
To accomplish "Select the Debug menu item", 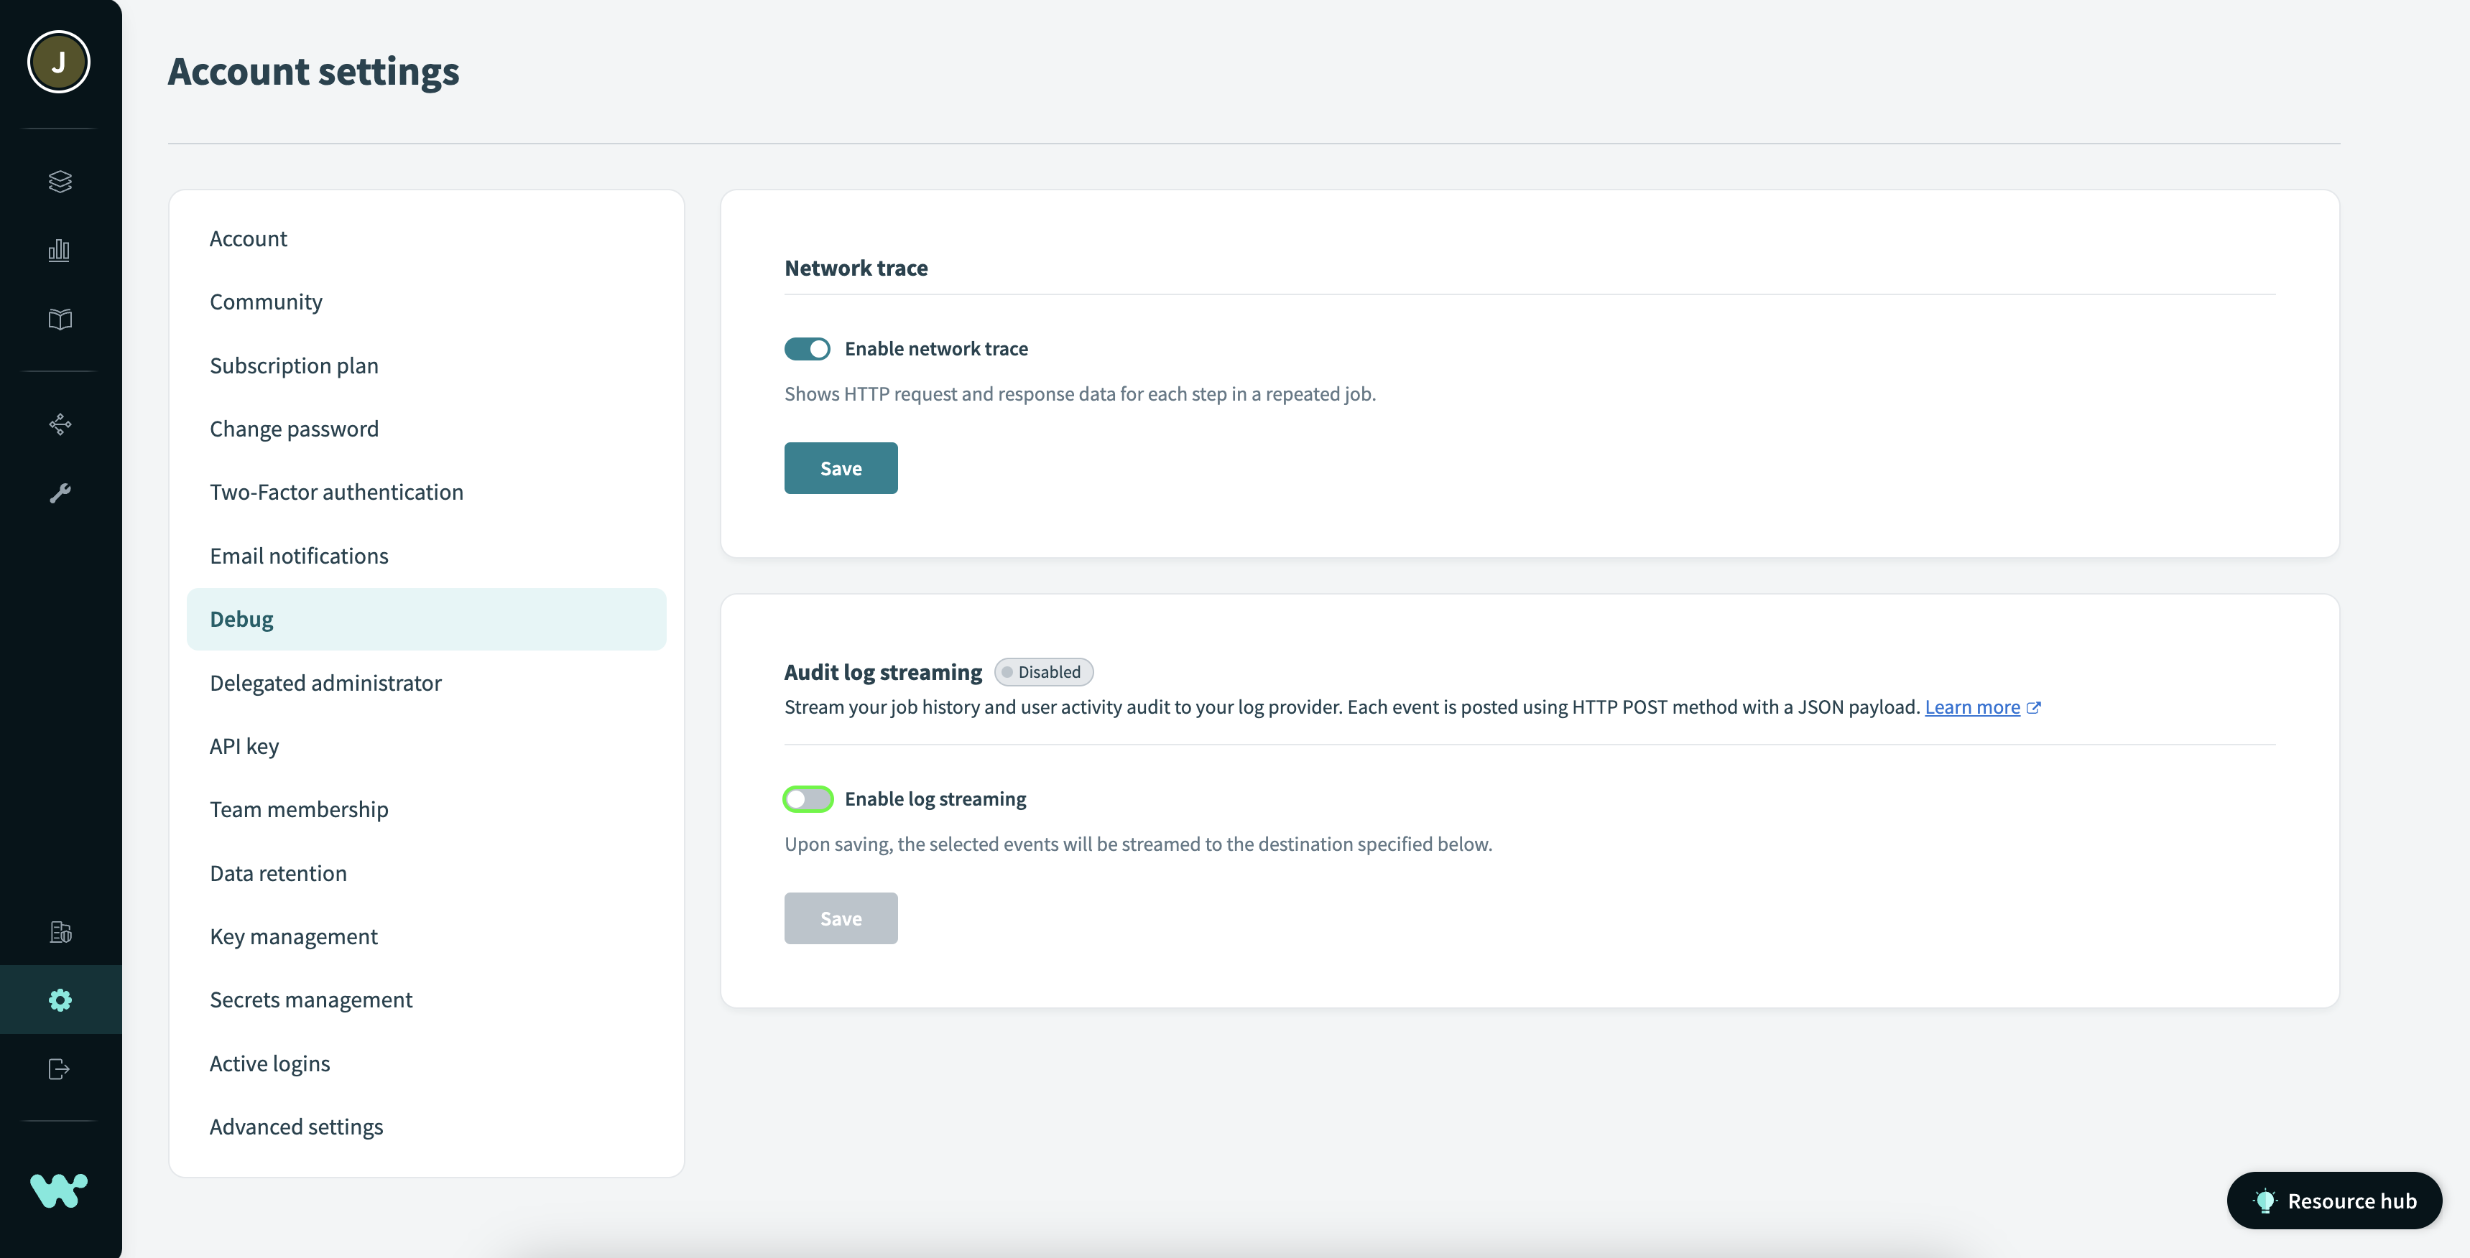I will click(x=425, y=618).
